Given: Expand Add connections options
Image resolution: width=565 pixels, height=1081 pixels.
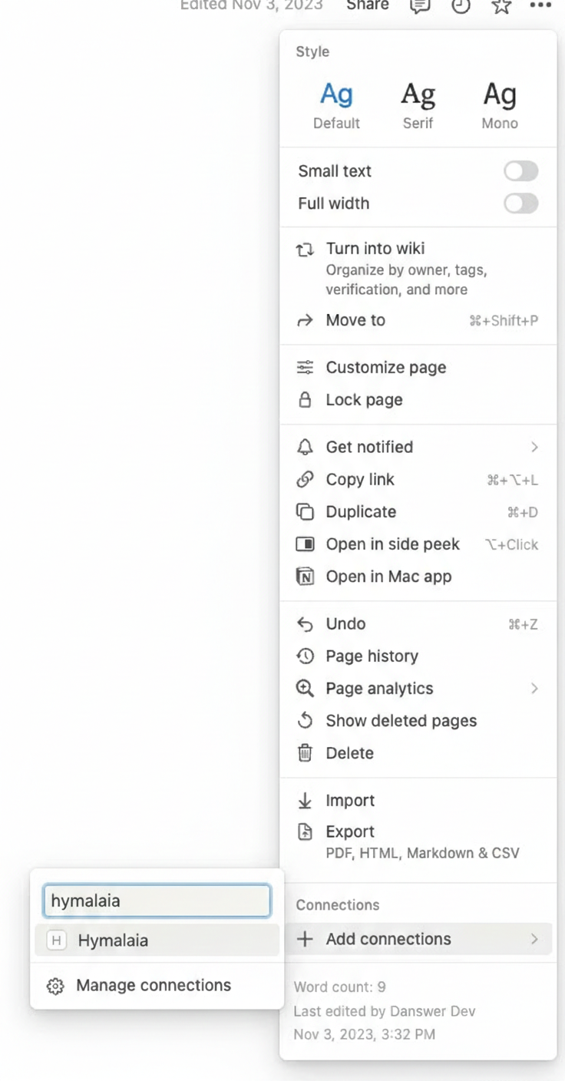Looking at the screenshot, I should click(534, 939).
